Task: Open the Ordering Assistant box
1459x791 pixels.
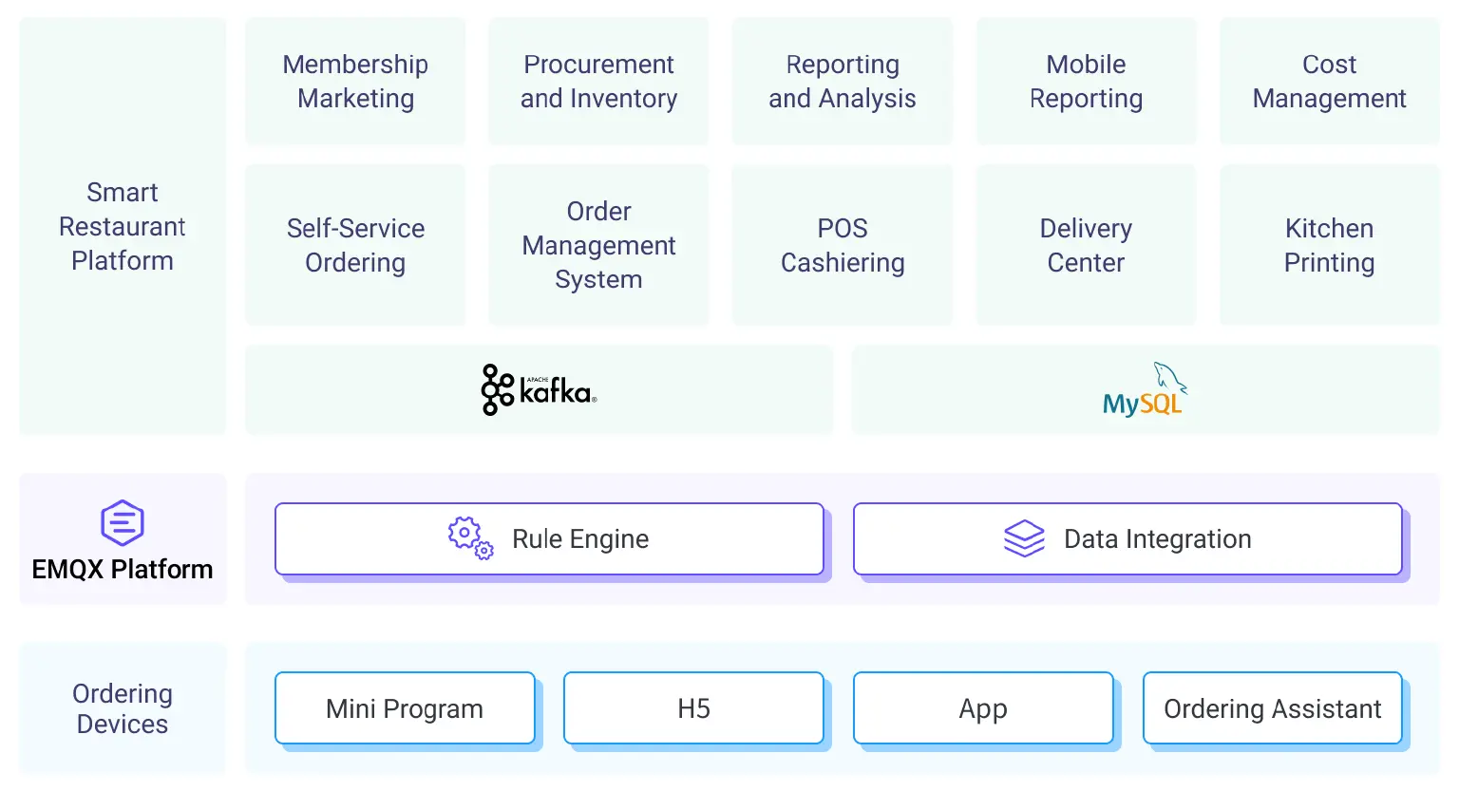Action: pyautogui.click(x=1272, y=708)
